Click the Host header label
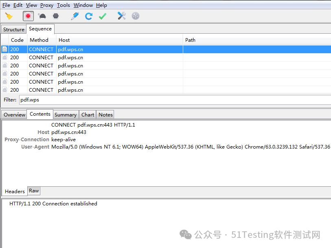This screenshot has height=248, width=331. 43,132
